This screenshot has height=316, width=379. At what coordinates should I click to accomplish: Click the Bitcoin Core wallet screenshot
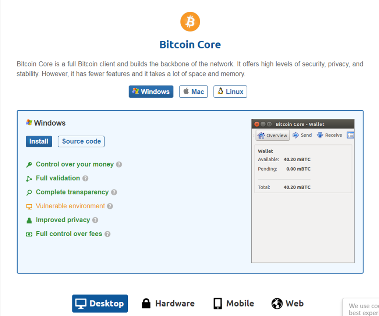303,191
